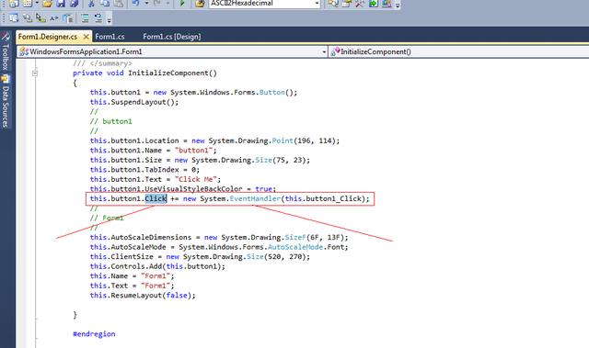Click the New Project toolbar icon

coord(15,4)
